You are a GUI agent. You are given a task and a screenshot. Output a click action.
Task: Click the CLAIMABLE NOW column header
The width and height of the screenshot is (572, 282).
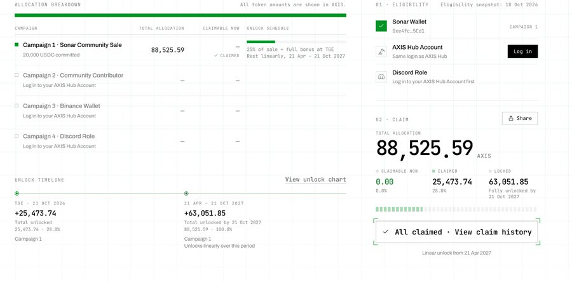point(221,29)
